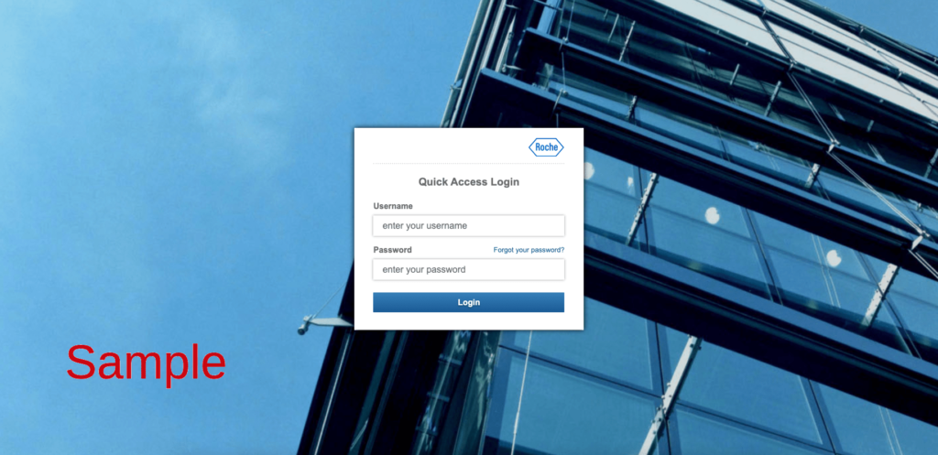This screenshot has width=938, height=455.
Task: Click the 'Password' field label
Action: [x=392, y=250]
